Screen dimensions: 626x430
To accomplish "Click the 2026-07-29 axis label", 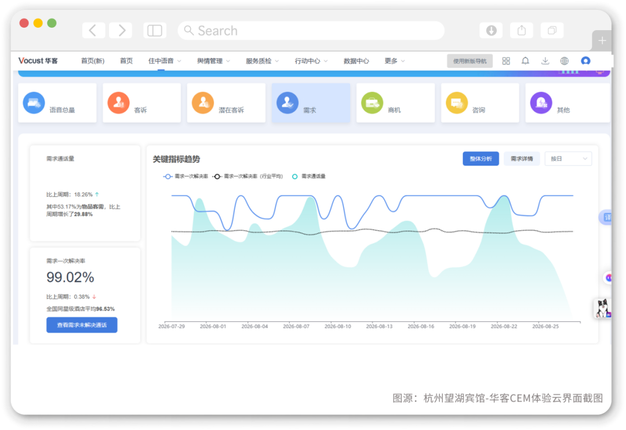I will pyautogui.click(x=172, y=326).
